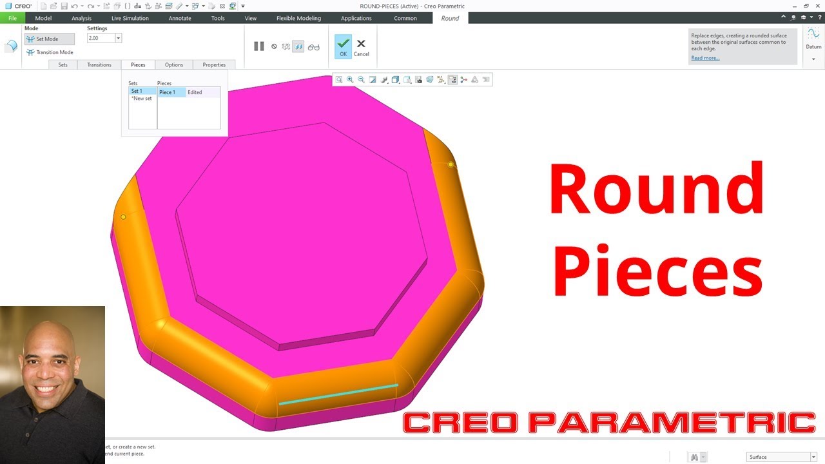Open the Redo history dropdown arrow
The image size is (825, 464).
click(98, 6)
